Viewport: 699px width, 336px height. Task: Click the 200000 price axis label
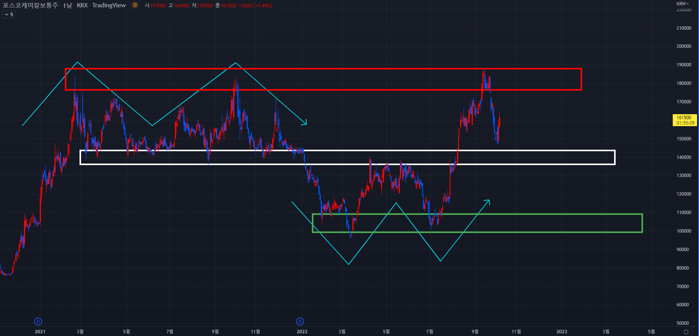coord(684,46)
